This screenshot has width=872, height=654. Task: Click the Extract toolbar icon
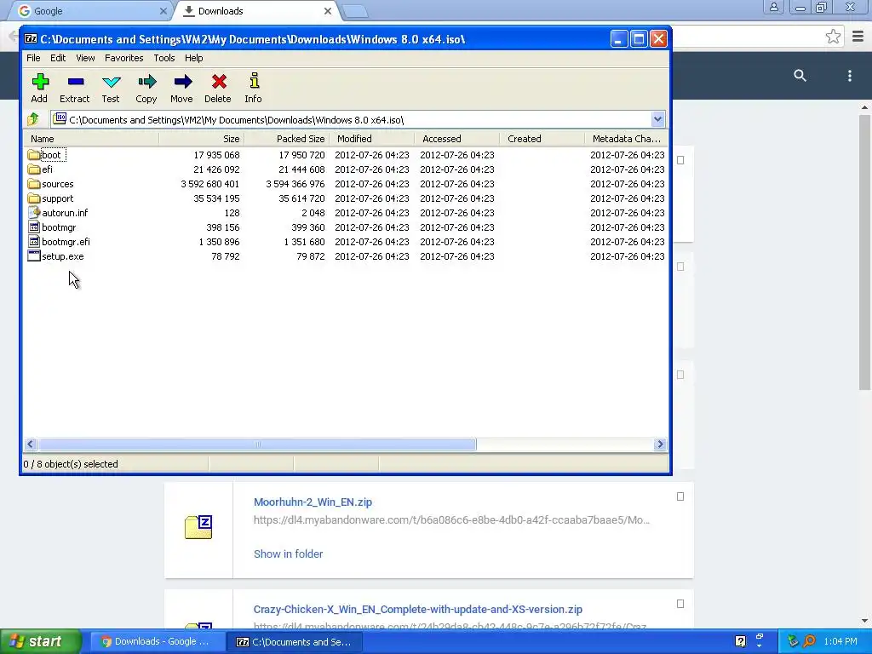click(x=76, y=83)
